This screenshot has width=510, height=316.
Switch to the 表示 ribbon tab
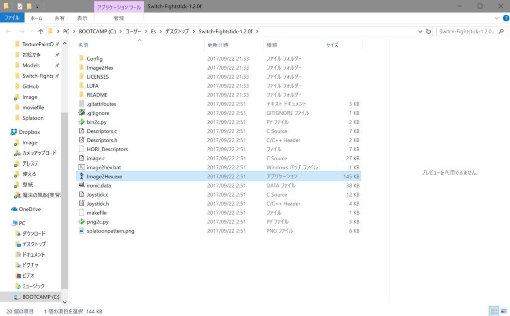point(82,18)
